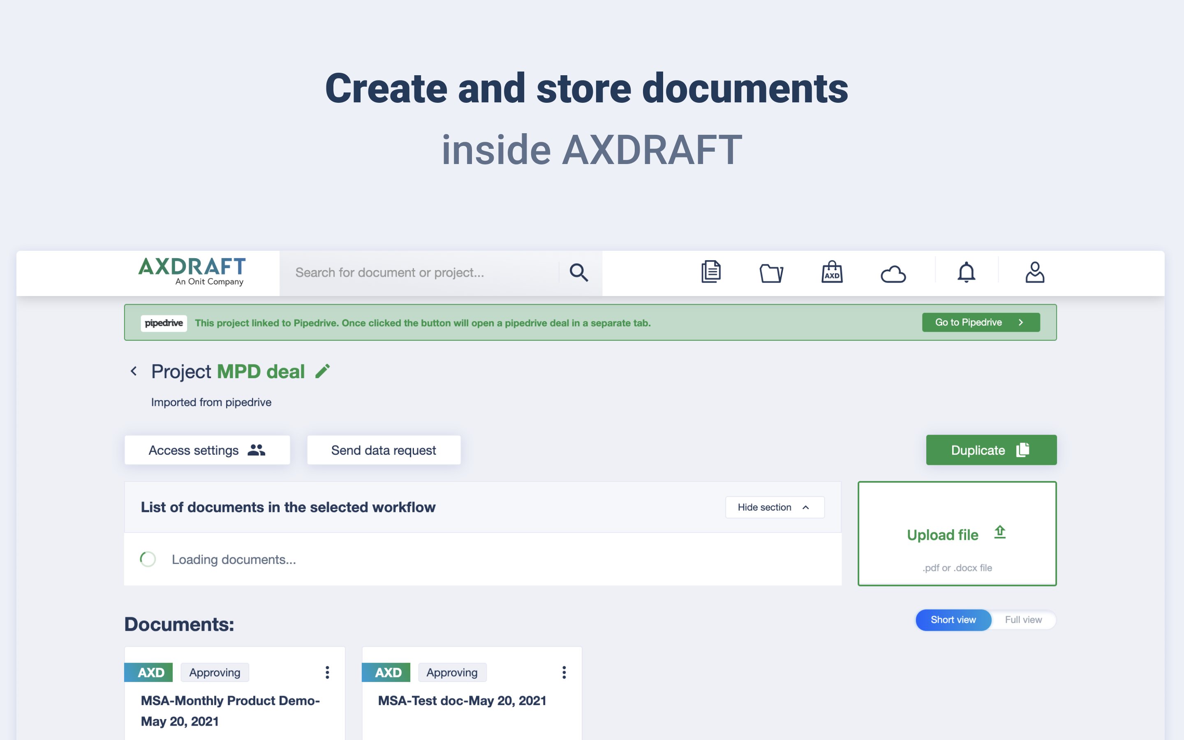1184x740 pixels.
Task: Open the documents icon in header
Action: (711, 272)
